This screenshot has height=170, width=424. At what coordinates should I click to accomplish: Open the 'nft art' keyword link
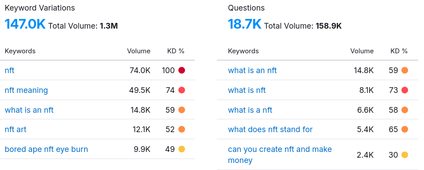click(15, 129)
